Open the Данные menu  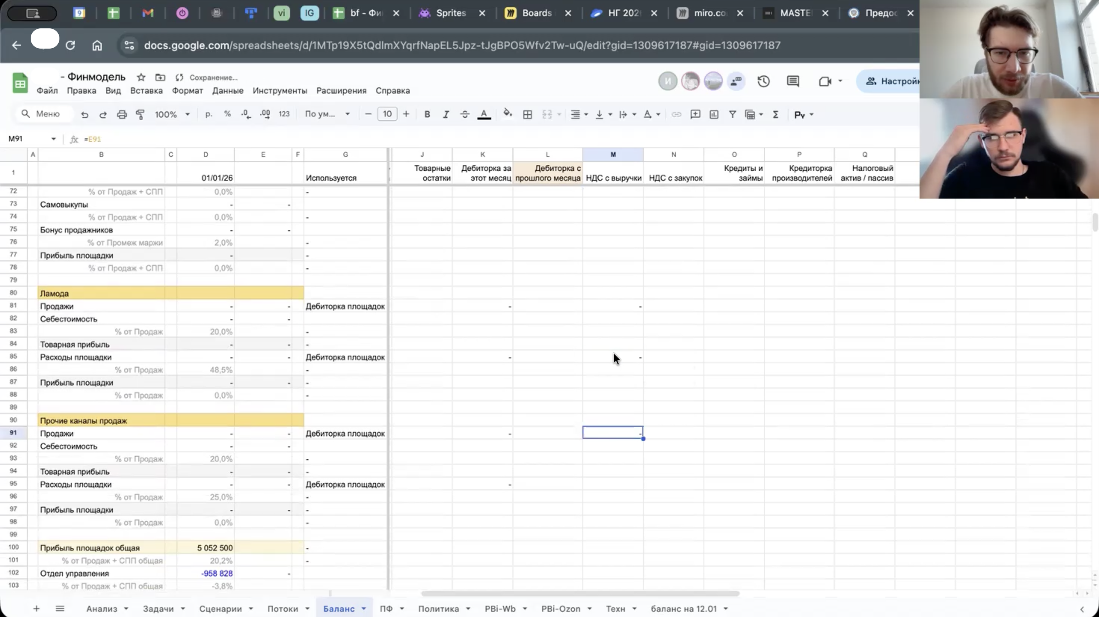point(228,91)
